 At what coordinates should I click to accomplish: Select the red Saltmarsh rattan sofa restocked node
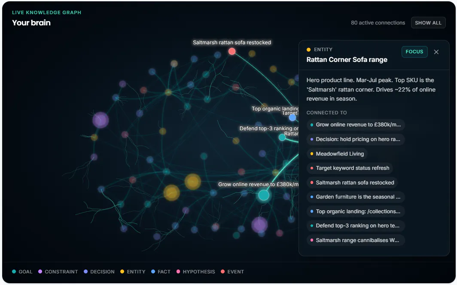click(232, 52)
